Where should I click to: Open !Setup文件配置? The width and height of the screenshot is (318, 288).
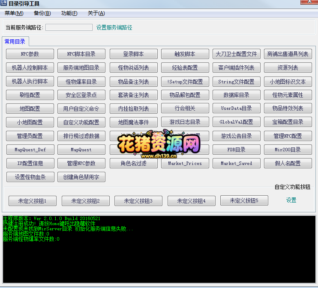click(185, 82)
